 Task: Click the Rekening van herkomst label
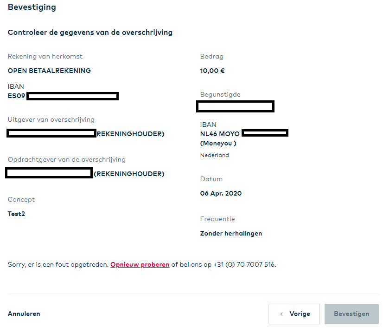[x=45, y=57]
